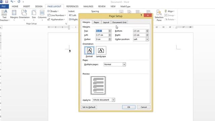Open the Margins ribbon button
This screenshot has width=215, height=121.
pyautogui.click(x=14, y=15)
